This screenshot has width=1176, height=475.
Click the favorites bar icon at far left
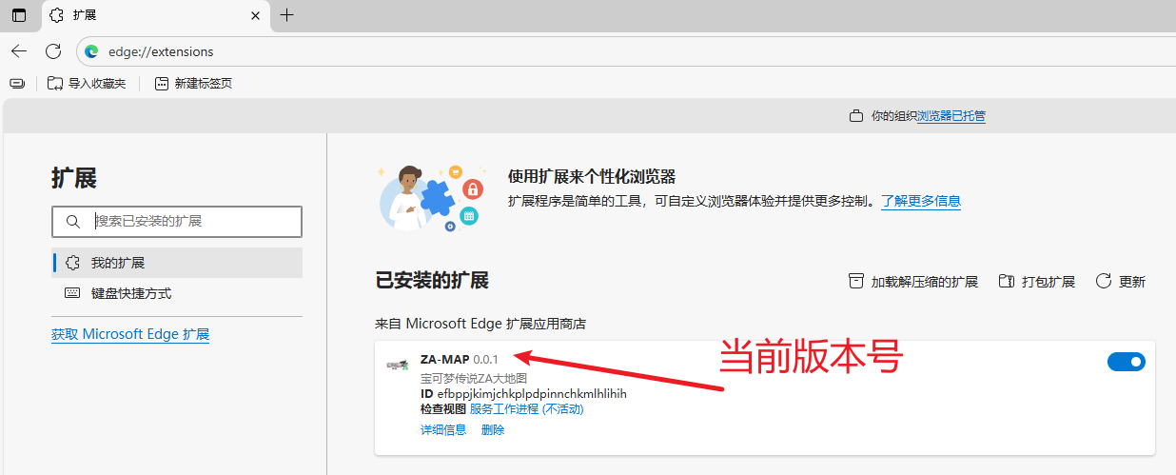17,84
